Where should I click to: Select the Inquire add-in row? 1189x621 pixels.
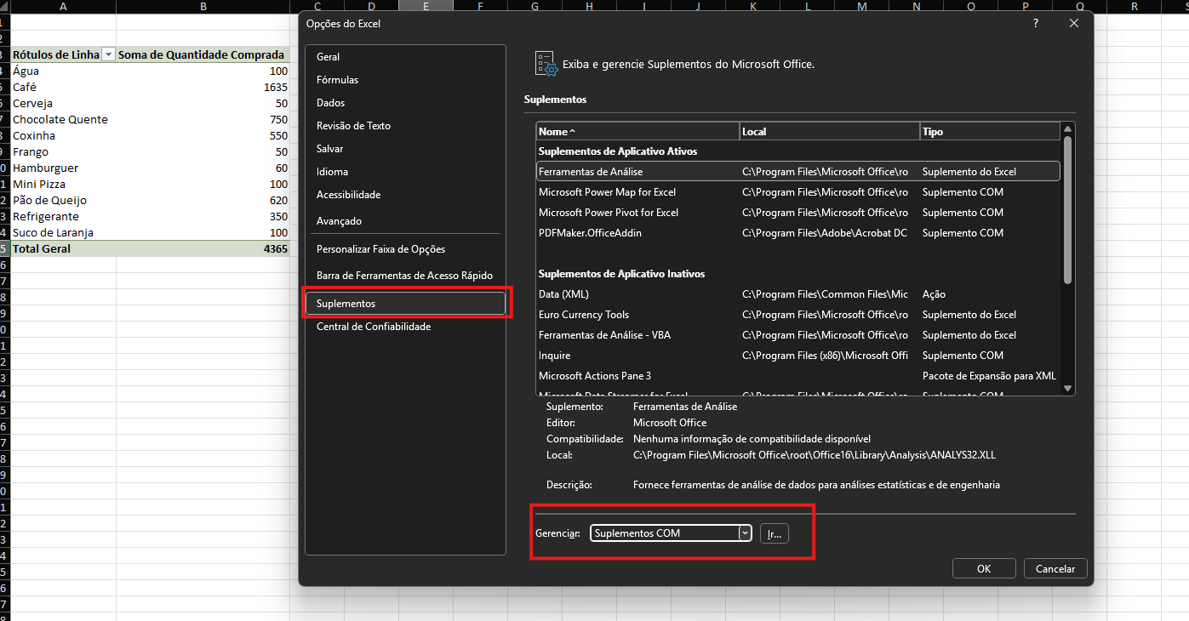[798, 356]
